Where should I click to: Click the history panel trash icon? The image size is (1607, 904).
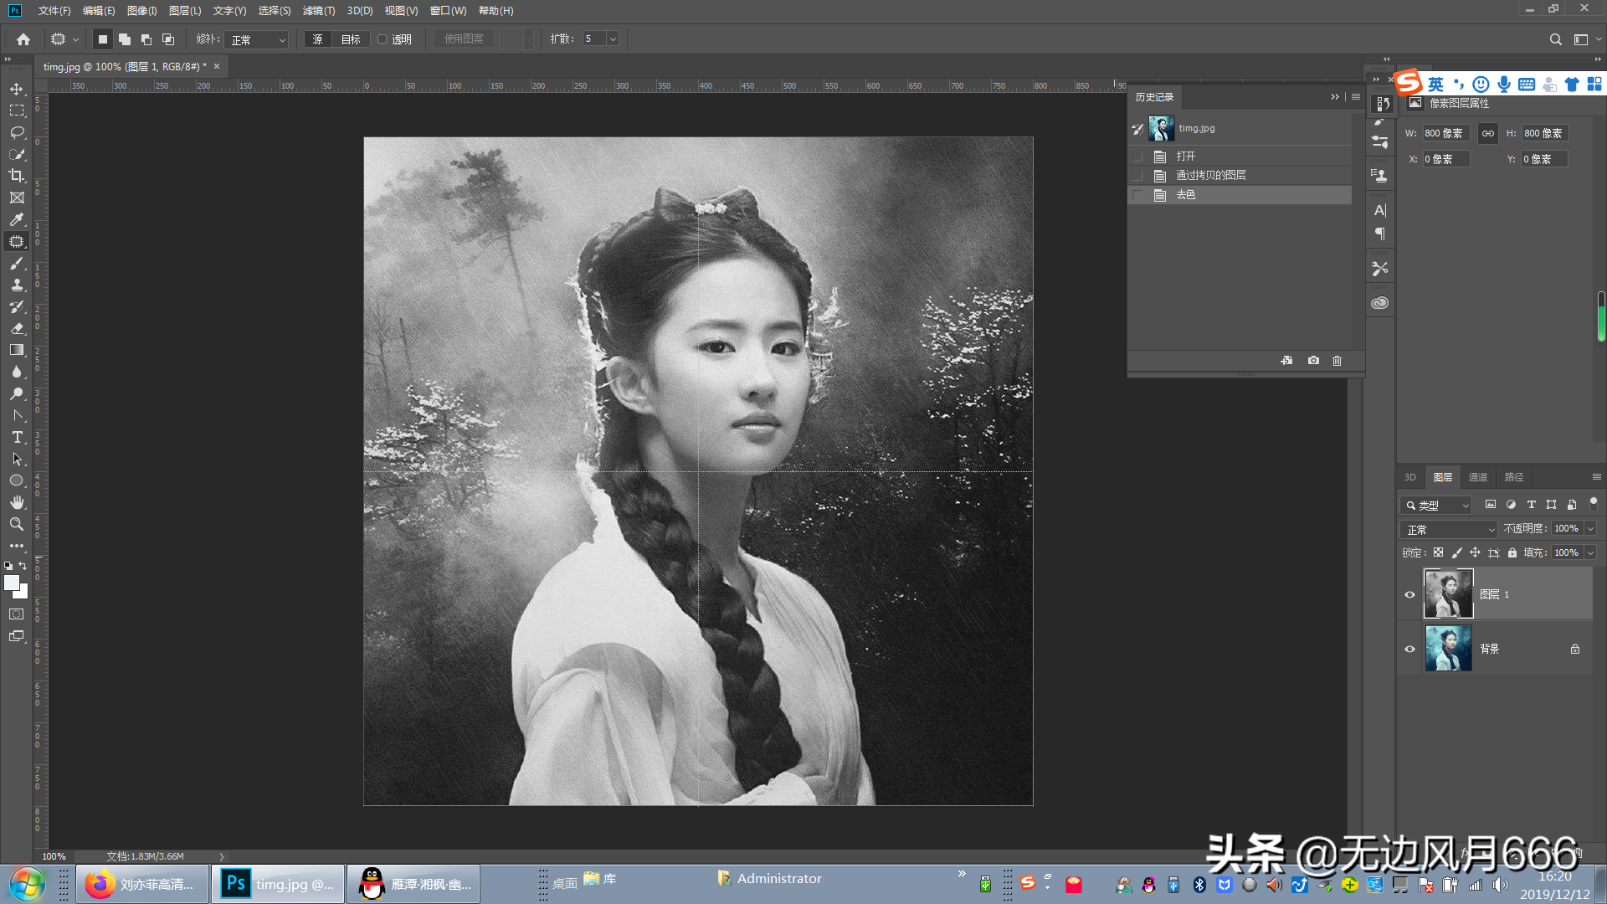coord(1337,361)
